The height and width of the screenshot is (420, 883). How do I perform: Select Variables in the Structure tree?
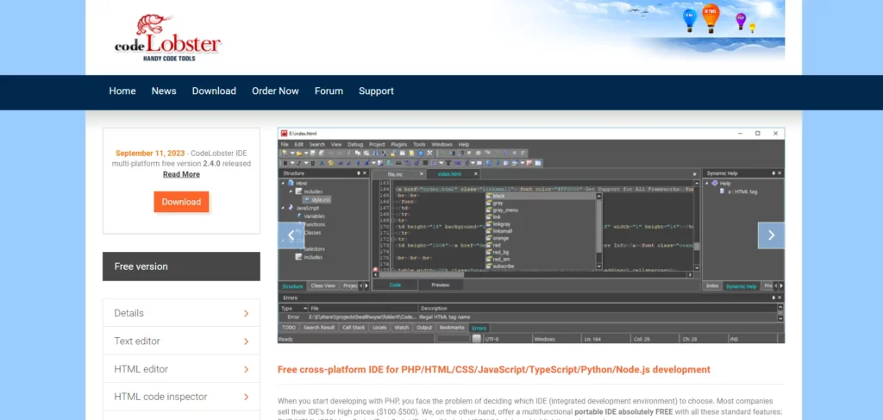coord(314,216)
